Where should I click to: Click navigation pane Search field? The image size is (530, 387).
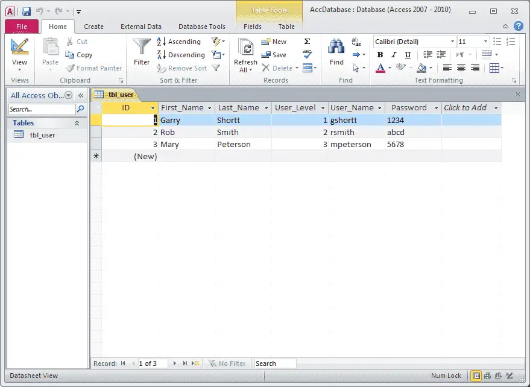point(42,109)
